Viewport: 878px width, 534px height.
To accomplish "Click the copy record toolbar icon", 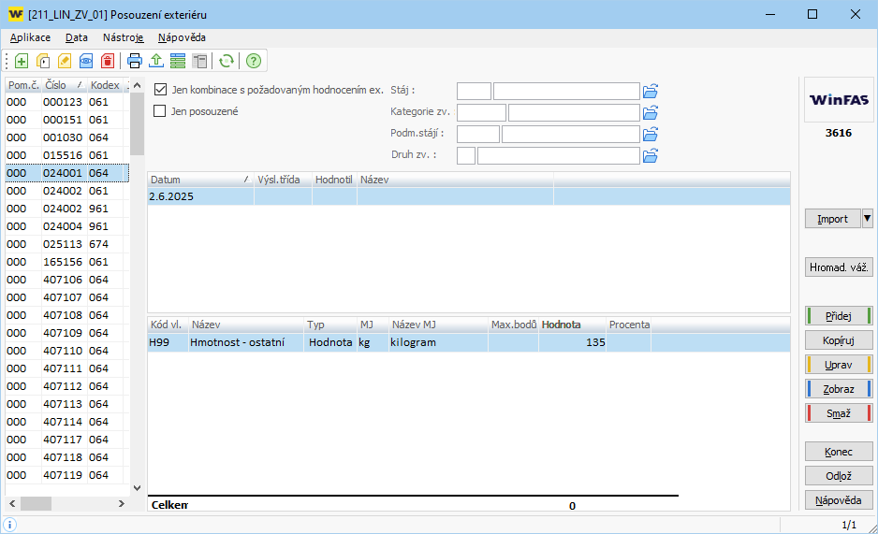I will click(x=43, y=61).
